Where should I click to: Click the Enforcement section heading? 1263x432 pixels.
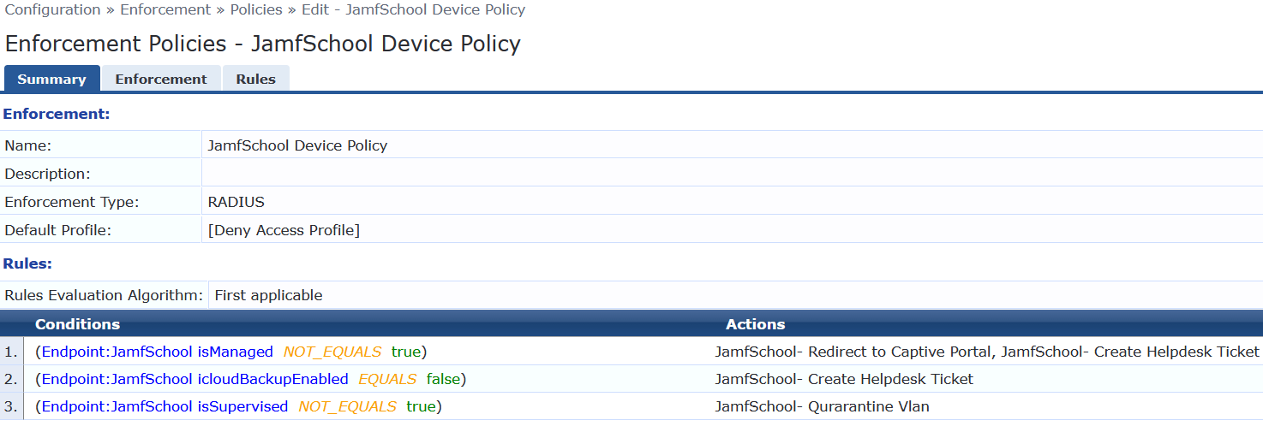(x=57, y=114)
